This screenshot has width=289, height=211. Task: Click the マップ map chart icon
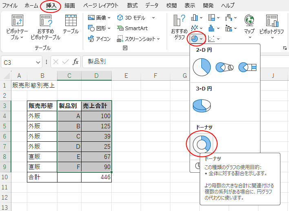click(249, 25)
